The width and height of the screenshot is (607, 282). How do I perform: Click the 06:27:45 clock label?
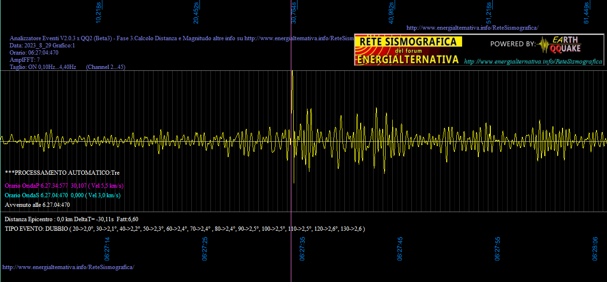coord(400,248)
